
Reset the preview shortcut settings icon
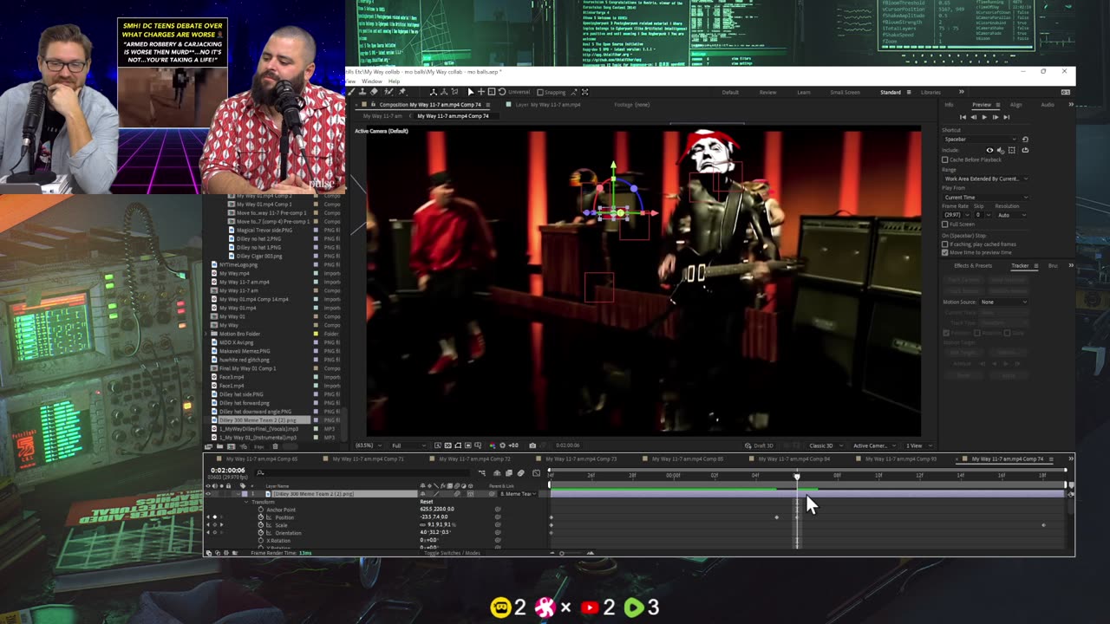[x=1025, y=140]
